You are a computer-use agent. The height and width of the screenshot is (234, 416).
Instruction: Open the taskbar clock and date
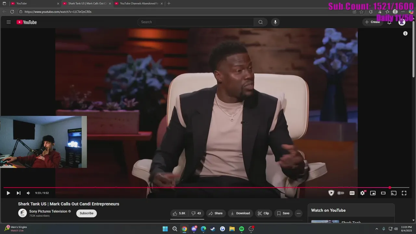tap(406, 229)
